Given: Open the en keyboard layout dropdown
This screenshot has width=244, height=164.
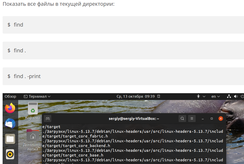Looking at the screenshot, I should (216, 96).
